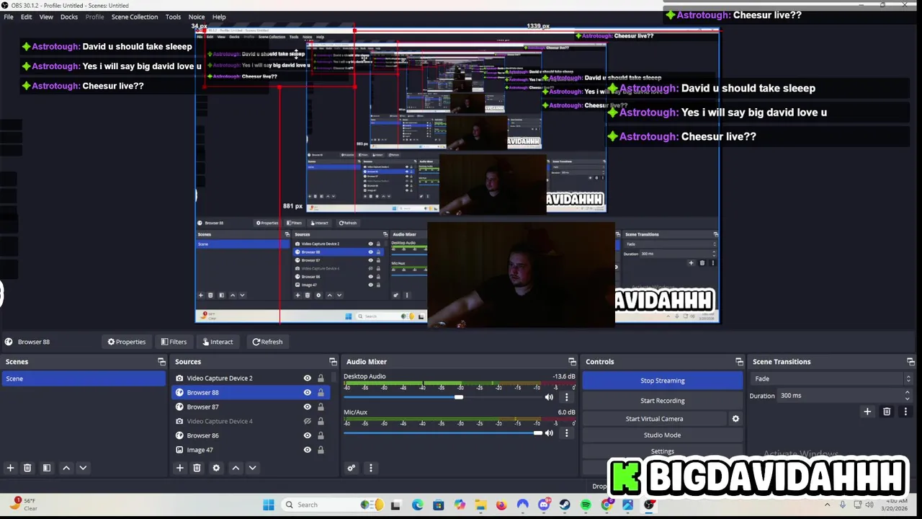The image size is (922, 519).
Task: Select the Scene item in Scenes list
Action: (84, 378)
